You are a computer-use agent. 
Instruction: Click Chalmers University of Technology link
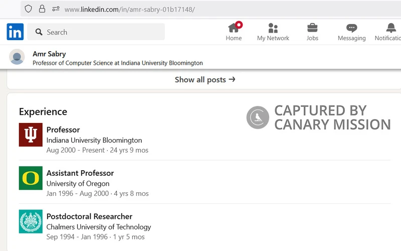point(99,227)
